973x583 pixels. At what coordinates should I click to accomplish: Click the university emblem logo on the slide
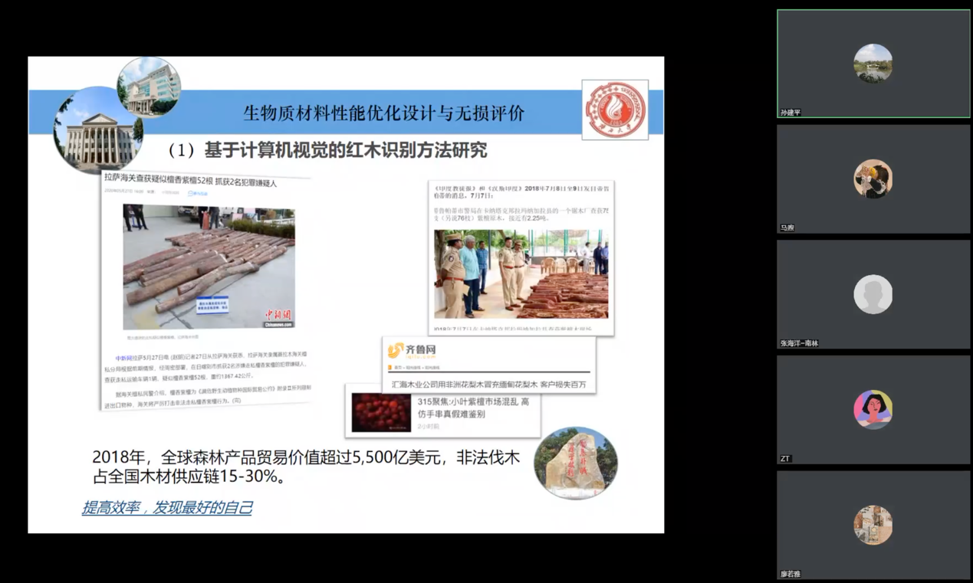tap(614, 109)
